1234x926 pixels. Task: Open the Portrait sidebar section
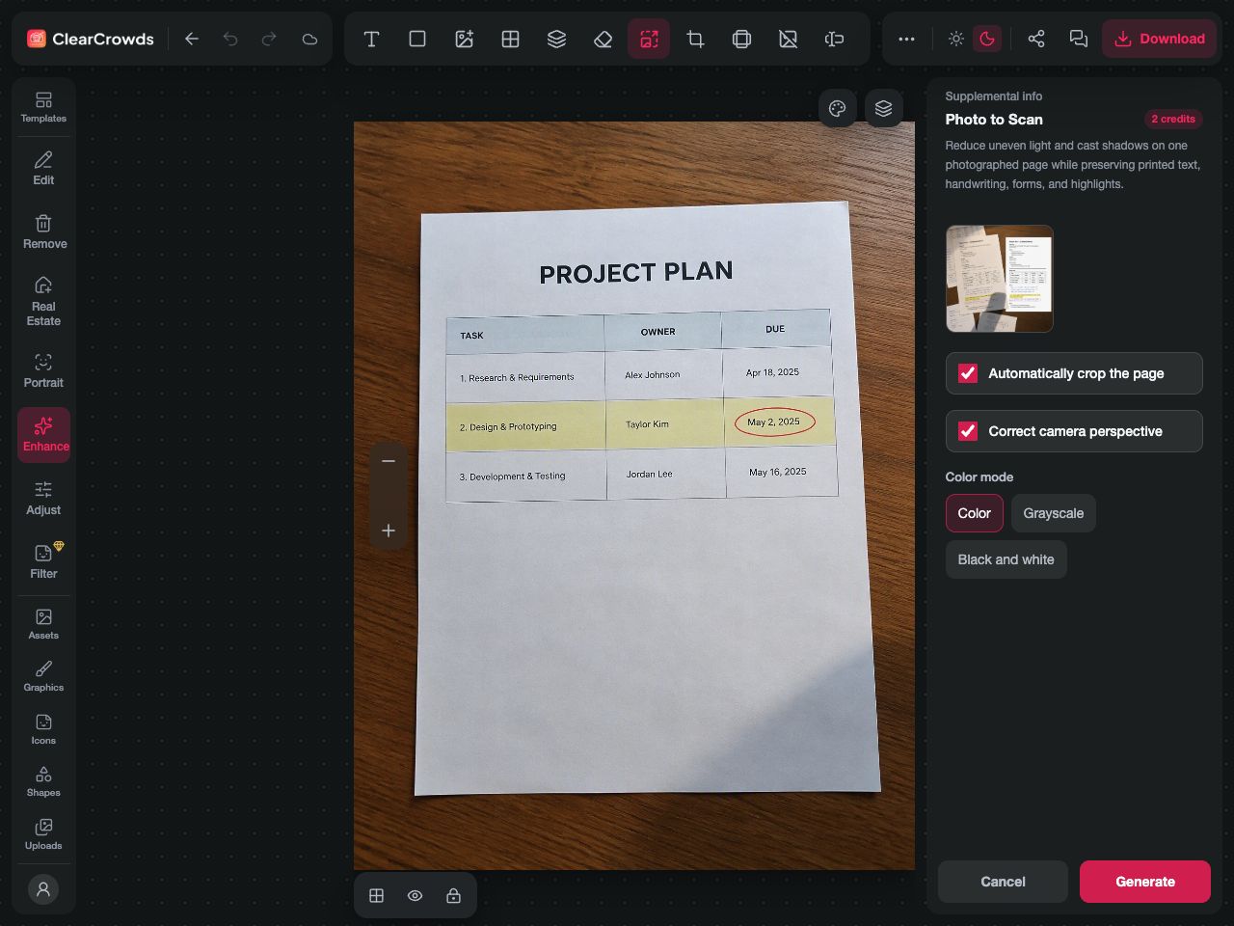(x=43, y=370)
